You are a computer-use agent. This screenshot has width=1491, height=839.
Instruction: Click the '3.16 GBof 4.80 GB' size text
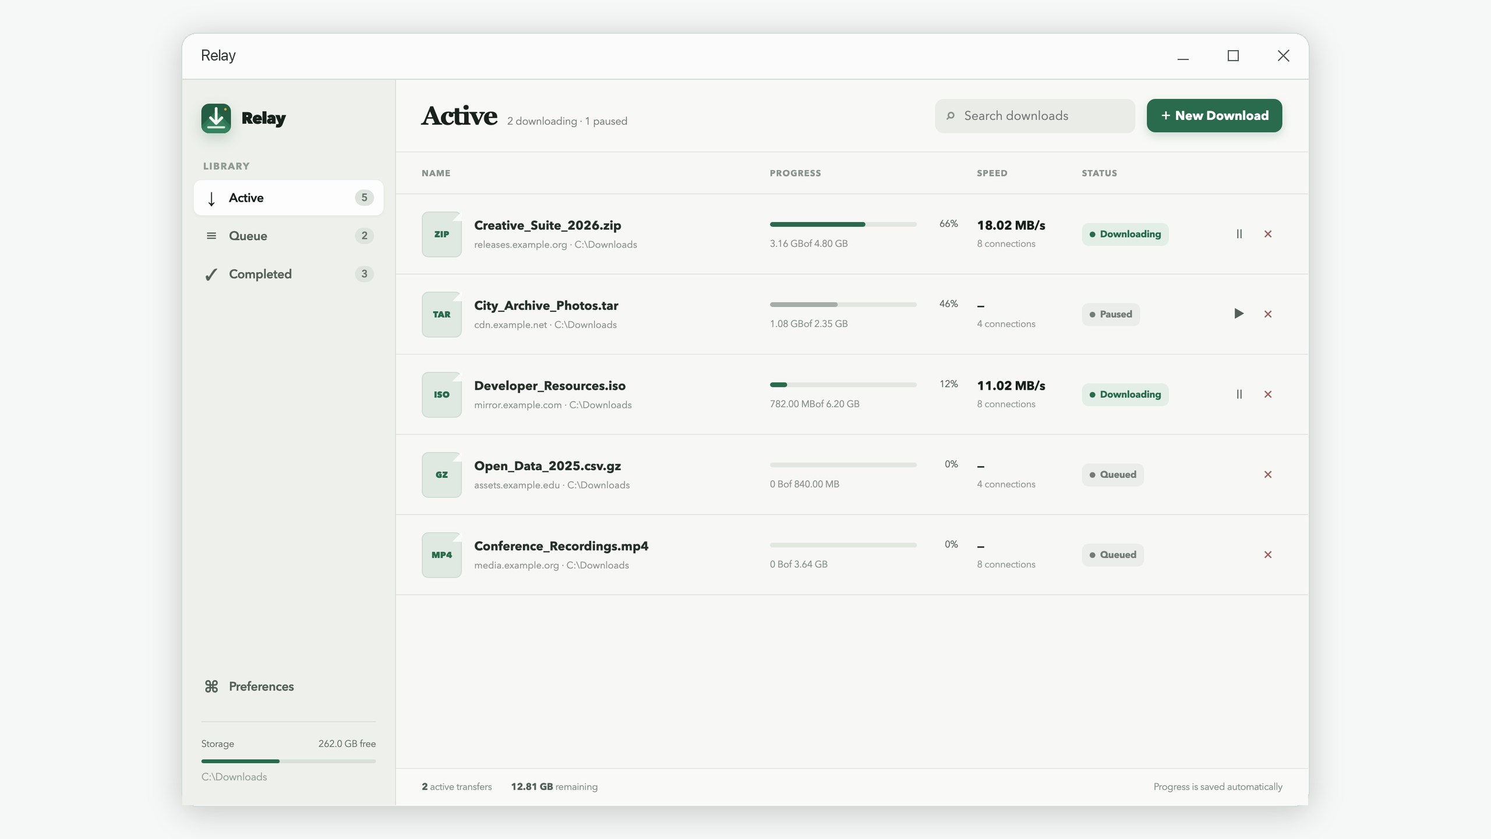808,244
